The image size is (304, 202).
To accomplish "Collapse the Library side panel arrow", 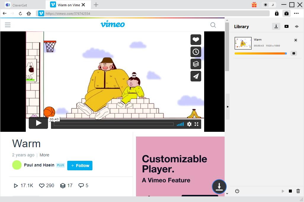I will (228, 107).
